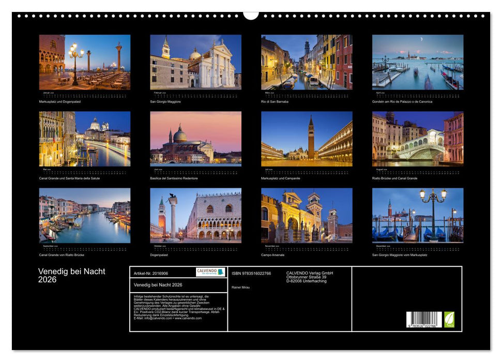Click the CALVENDO publisher logo
Viewport: 502px width, 362px height.
point(209,271)
